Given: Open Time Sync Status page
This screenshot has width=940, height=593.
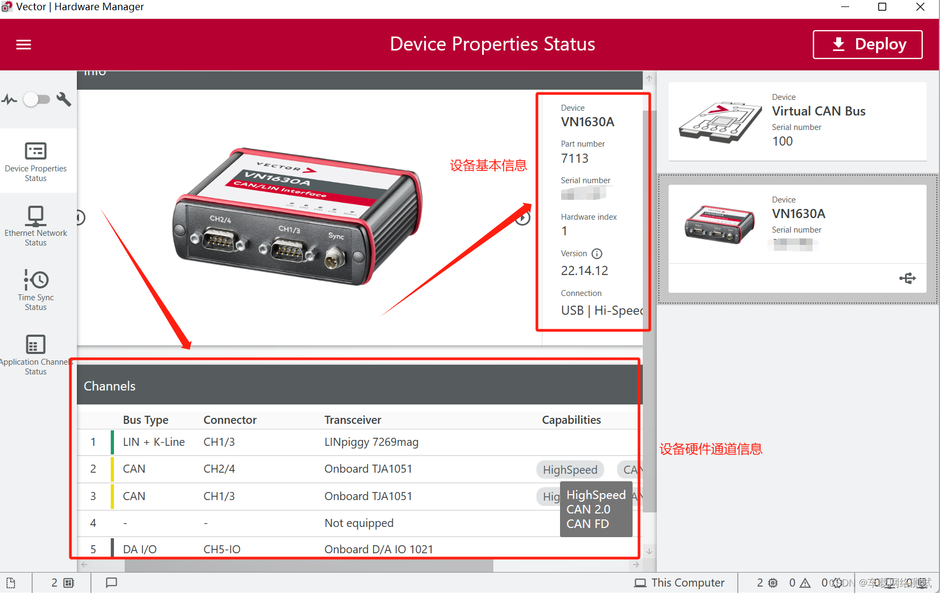Looking at the screenshot, I should point(36,291).
